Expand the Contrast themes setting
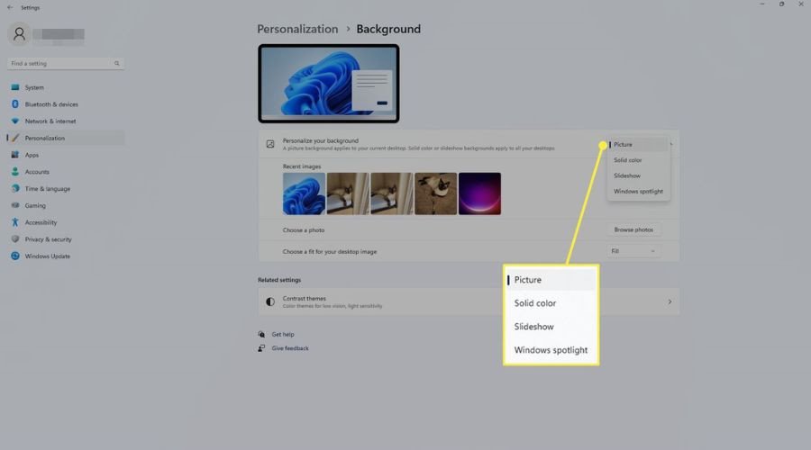 click(x=468, y=301)
